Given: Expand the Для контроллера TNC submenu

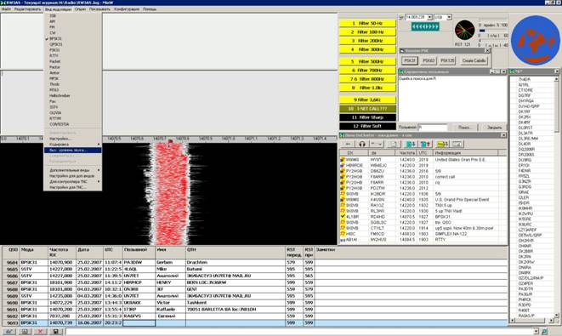Looking at the screenshot, I should [x=73, y=181].
